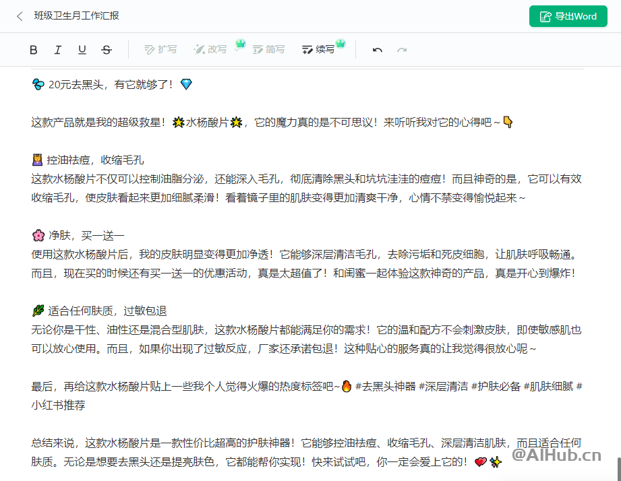The image size is (621, 481).
Task: Click hashtag #肌肤细腻
Action: [549, 387]
